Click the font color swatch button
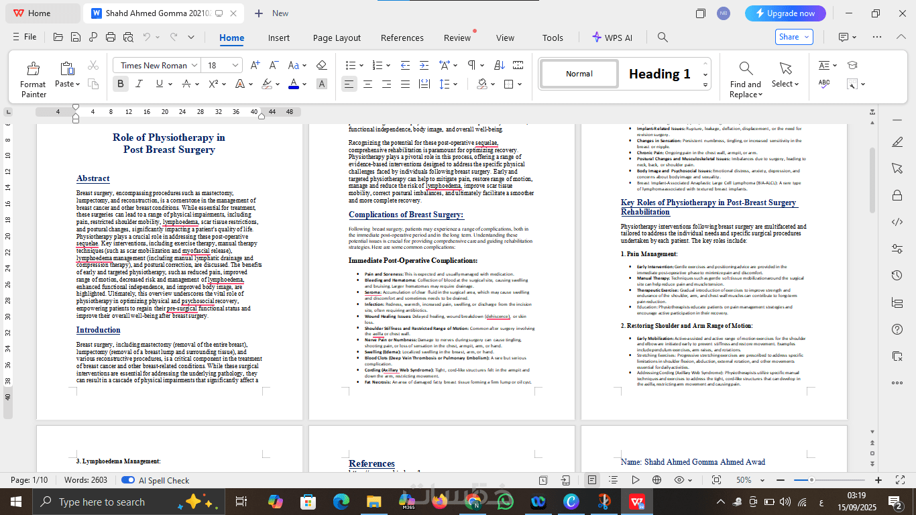Viewport: 916px width, 515px height. coord(293,84)
